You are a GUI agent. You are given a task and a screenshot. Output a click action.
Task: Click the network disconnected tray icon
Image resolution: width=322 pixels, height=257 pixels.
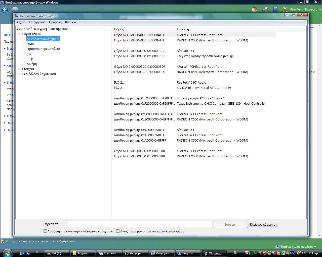(x=299, y=253)
